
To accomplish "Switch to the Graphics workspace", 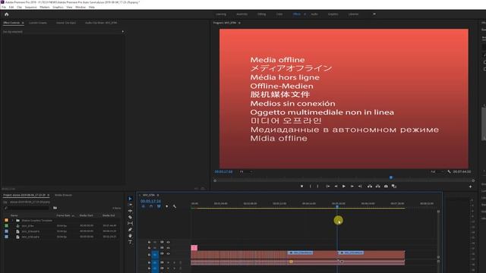I will pyautogui.click(x=333, y=14).
